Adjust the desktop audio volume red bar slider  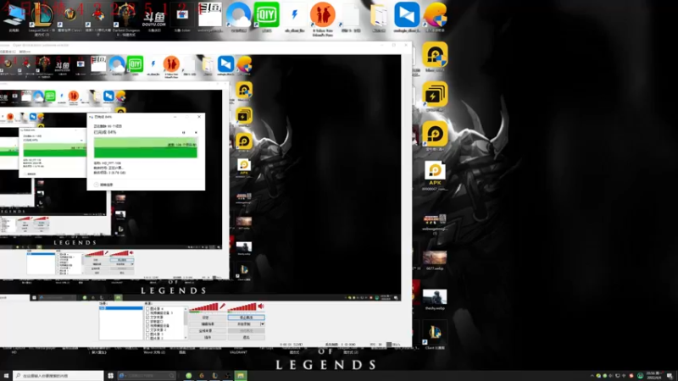pos(242,307)
